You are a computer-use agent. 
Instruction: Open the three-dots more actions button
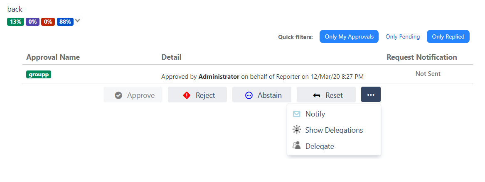tap(371, 95)
